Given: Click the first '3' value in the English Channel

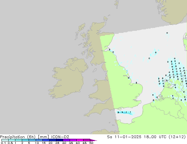Looking at the screenshot, I should (x=118, y=112).
